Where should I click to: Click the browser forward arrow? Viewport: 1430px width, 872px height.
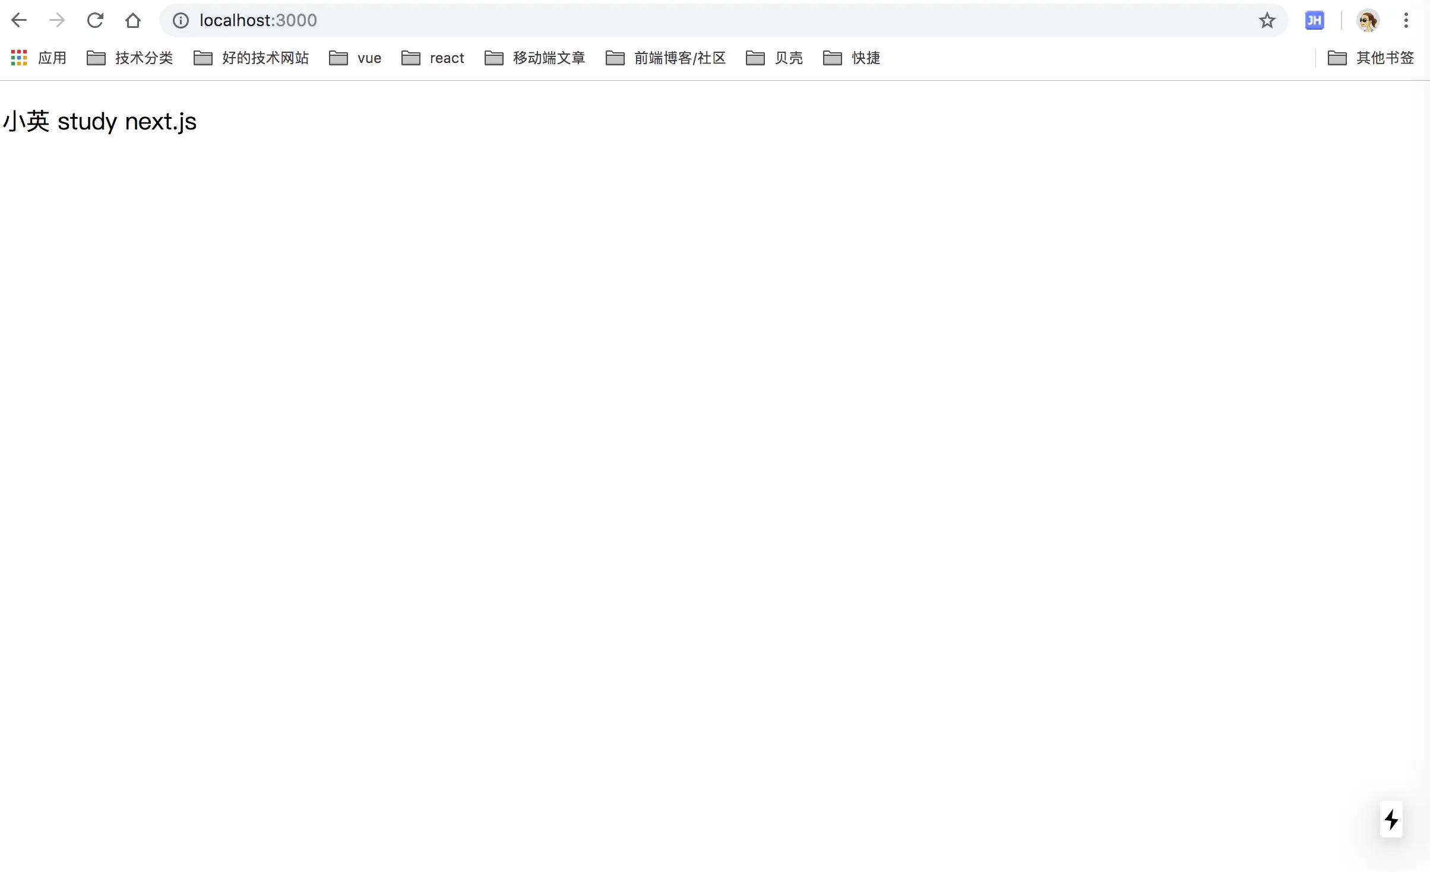[x=57, y=20]
